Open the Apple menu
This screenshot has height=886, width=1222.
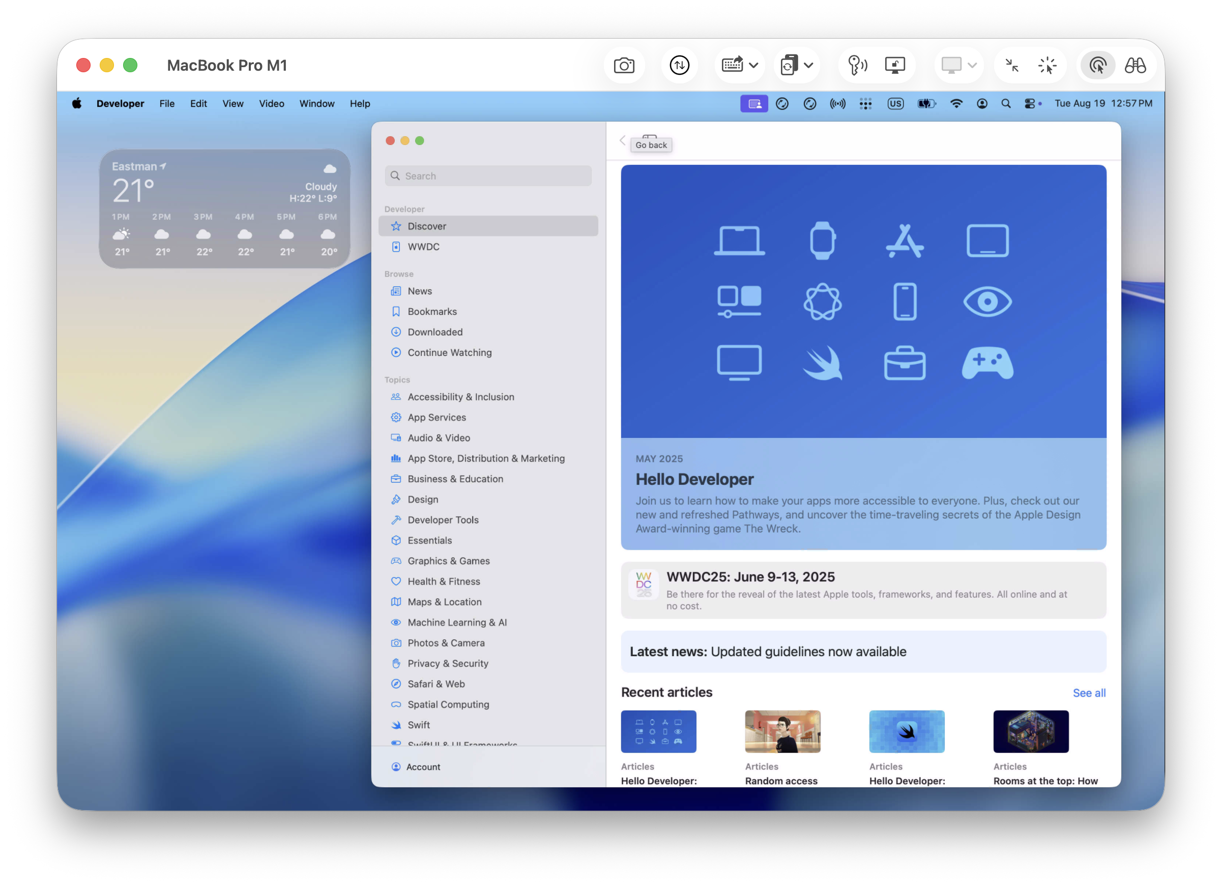click(x=77, y=103)
